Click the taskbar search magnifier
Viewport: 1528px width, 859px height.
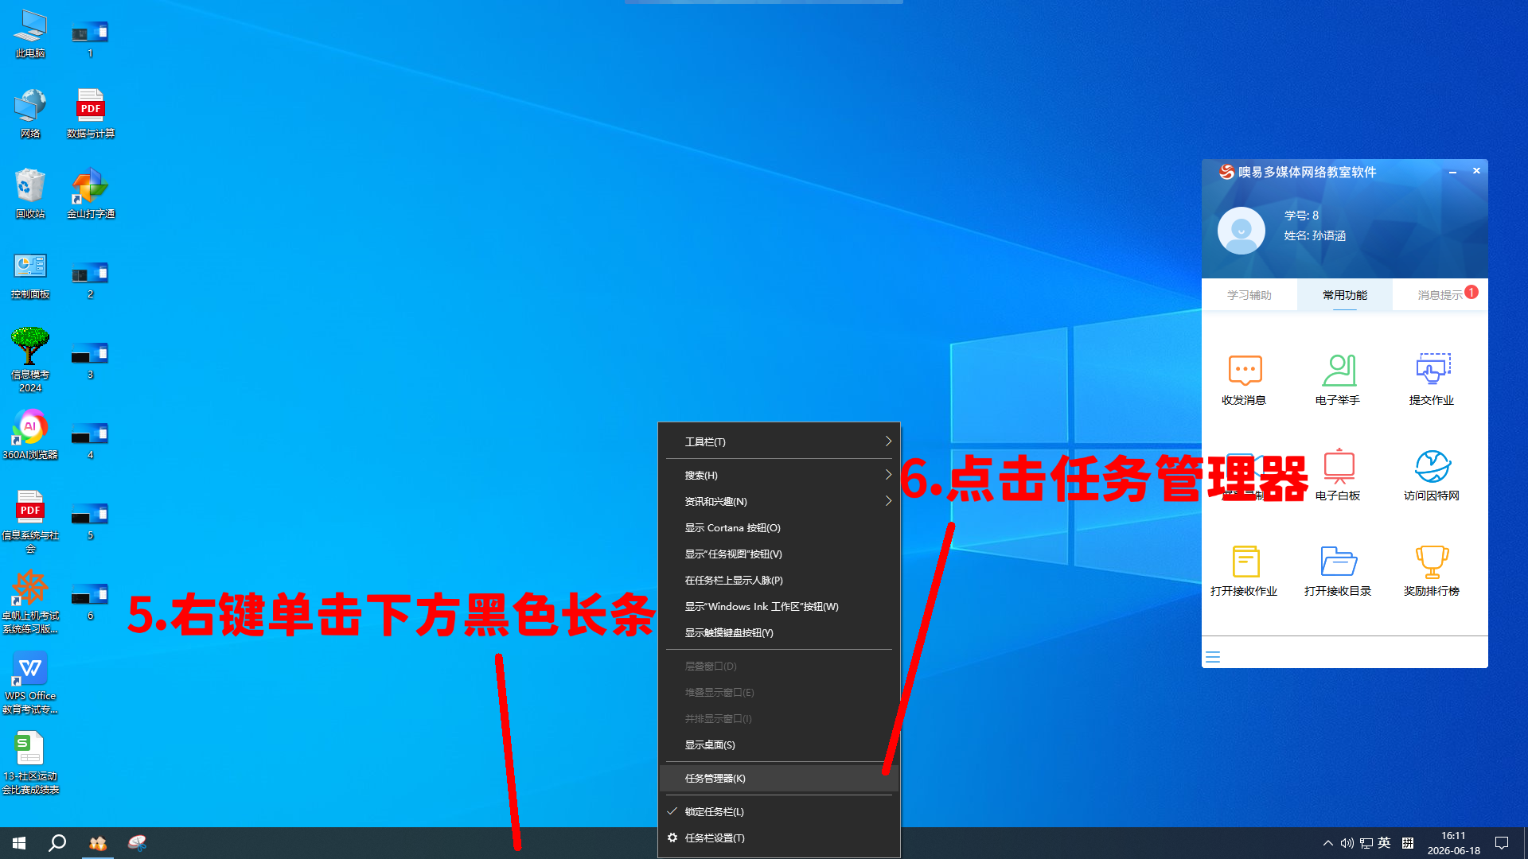click(57, 843)
